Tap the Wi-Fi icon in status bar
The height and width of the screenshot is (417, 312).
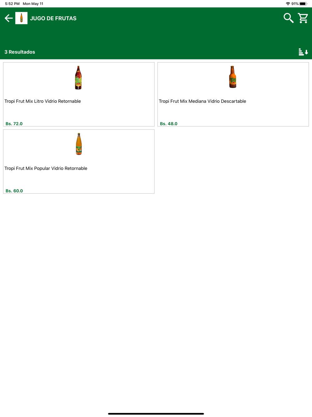288,4
